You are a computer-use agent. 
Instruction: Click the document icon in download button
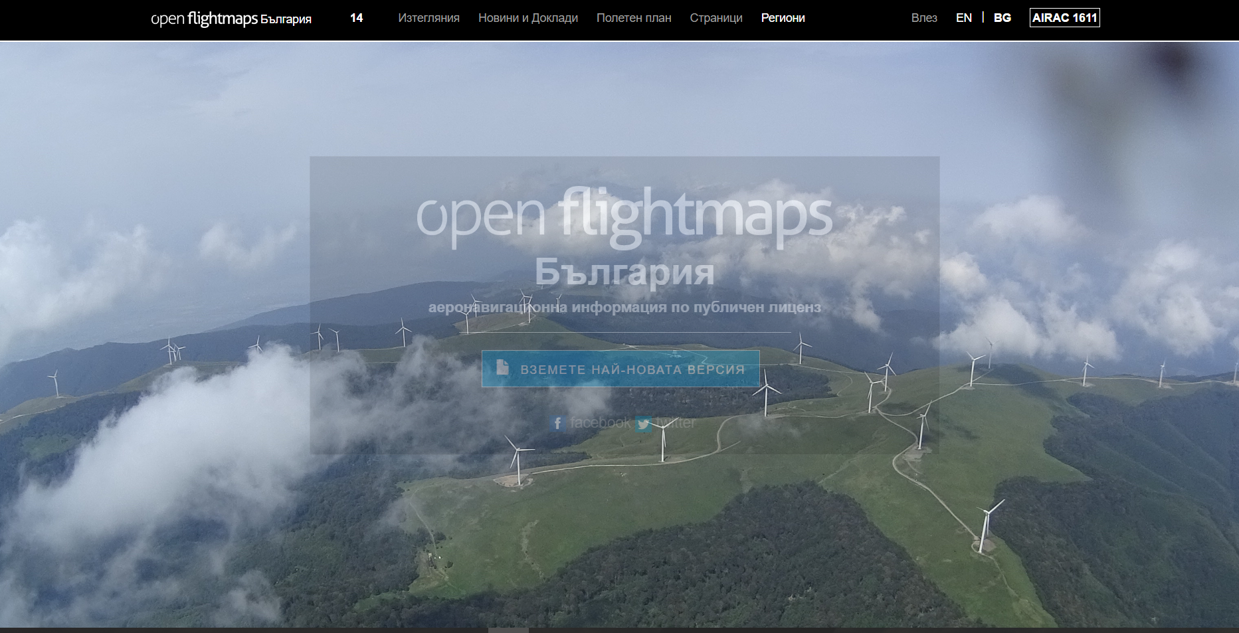coord(503,368)
